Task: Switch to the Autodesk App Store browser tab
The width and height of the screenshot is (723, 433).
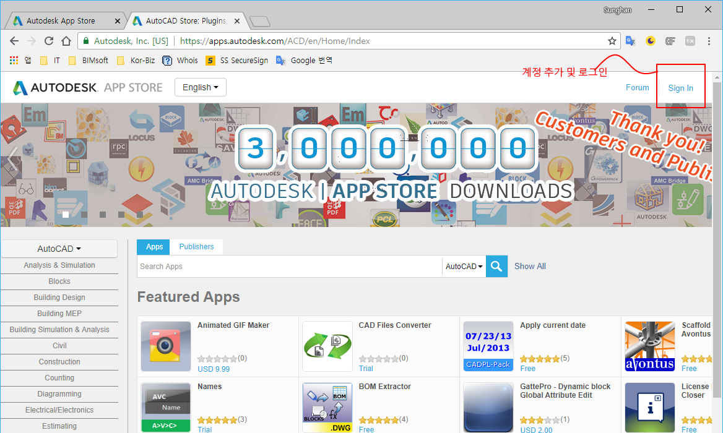Action: 61,21
